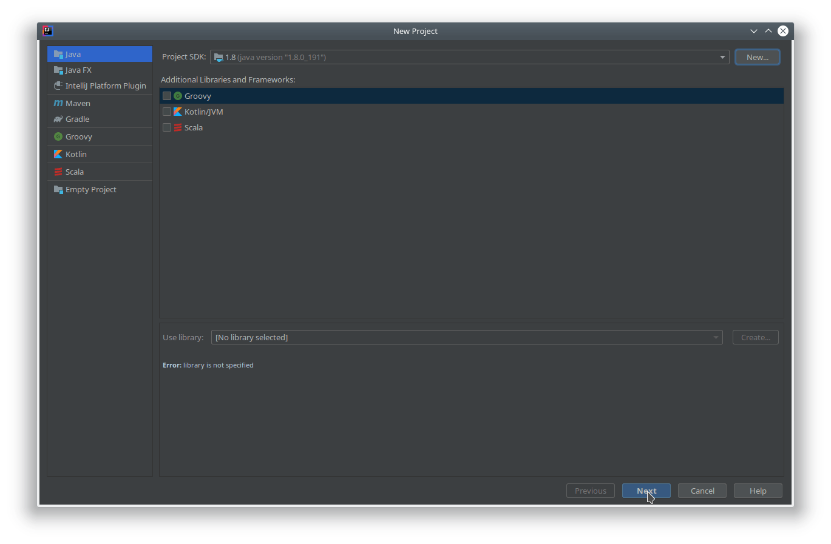Select Empty Project type

point(100,189)
